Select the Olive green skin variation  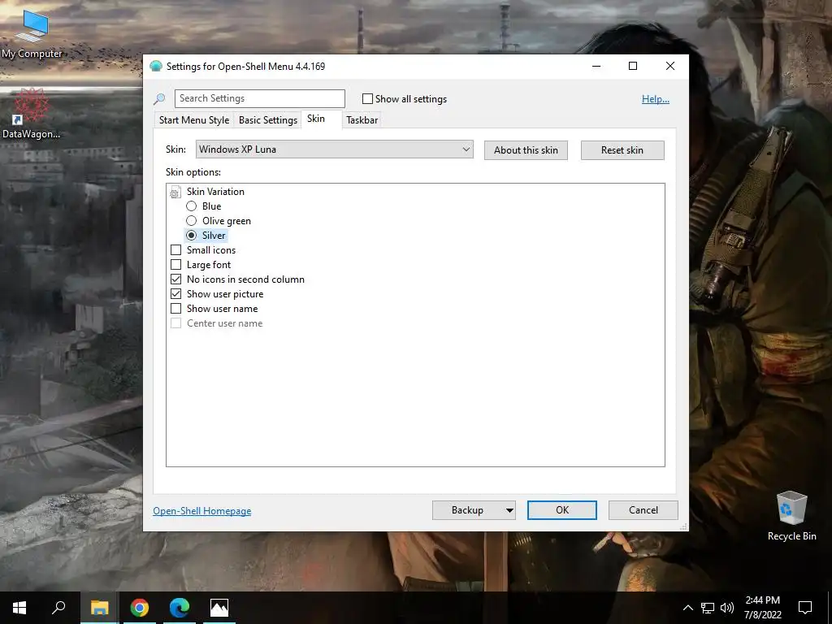point(191,221)
